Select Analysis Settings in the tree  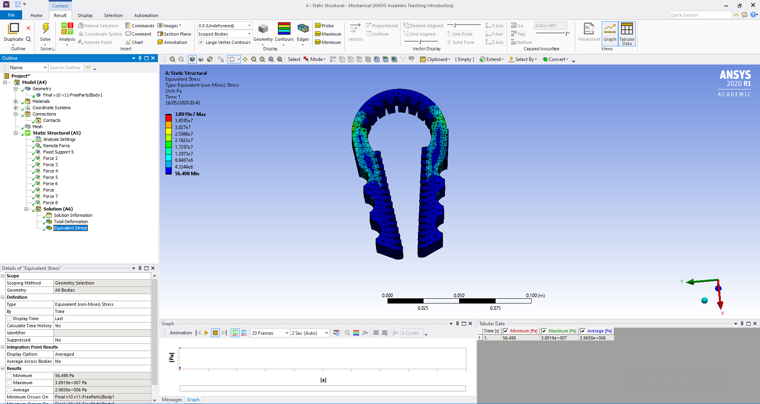pyautogui.click(x=59, y=139)
